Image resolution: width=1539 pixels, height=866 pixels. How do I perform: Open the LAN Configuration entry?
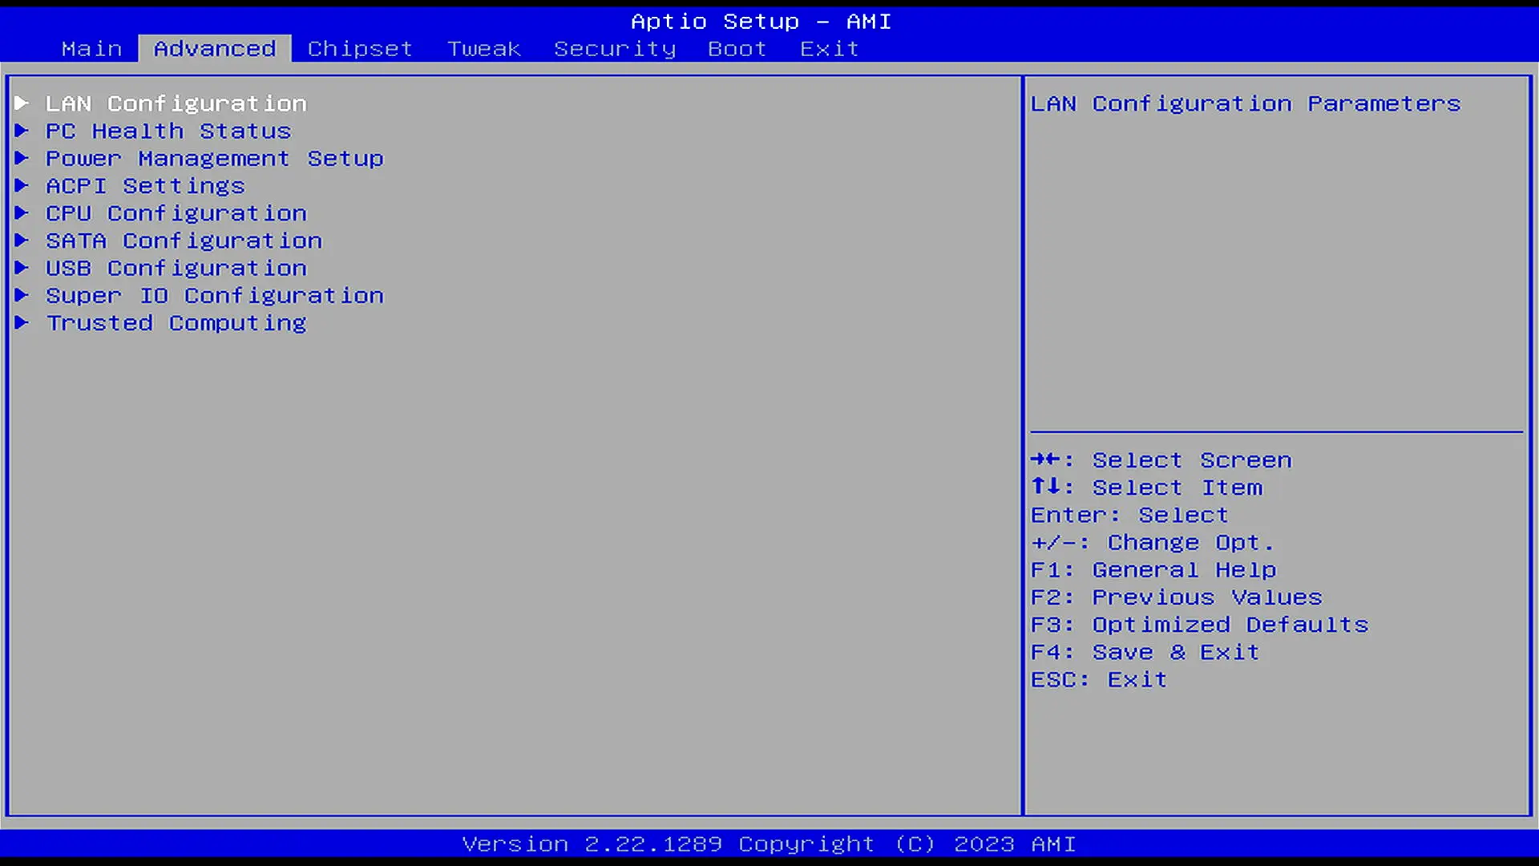pos(176,103)
